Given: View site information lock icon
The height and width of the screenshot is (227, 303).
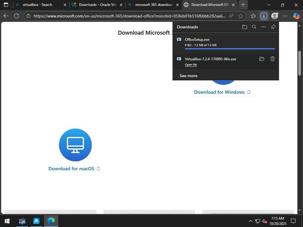Looking at the screenshot, I should tap(28, 16).
